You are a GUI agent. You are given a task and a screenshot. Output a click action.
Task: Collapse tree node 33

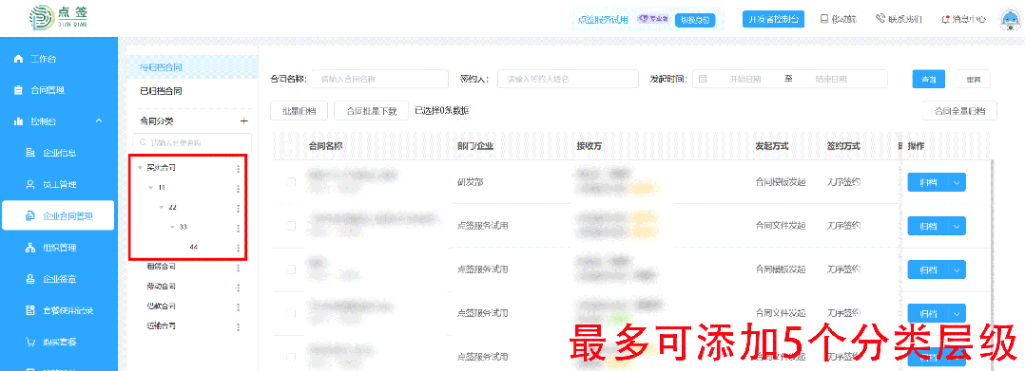[172, 227]
